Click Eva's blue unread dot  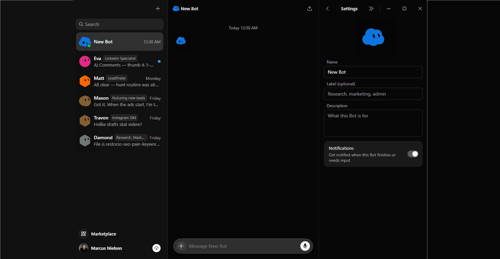pyautogui.click(x=159, y=61)
